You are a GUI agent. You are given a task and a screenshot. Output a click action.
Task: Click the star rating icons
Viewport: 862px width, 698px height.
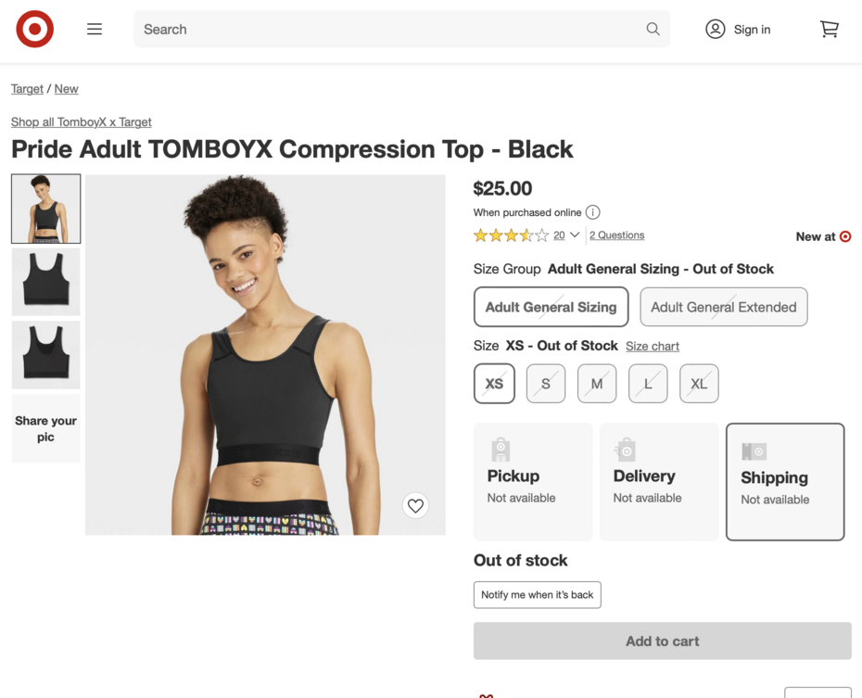click(x=511, y=235)
